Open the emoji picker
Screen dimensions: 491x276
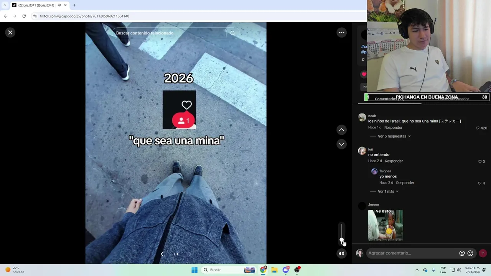pos(470,253)
